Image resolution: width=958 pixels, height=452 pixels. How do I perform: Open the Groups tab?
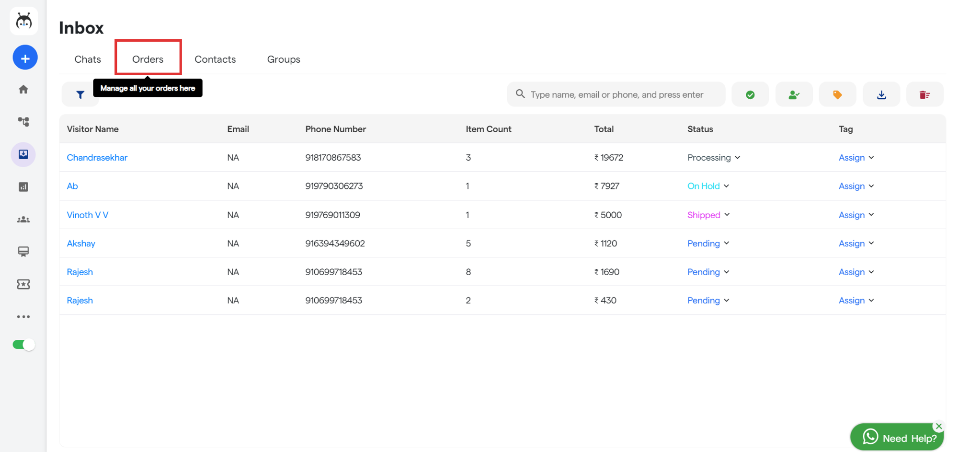tap(284, 59)
